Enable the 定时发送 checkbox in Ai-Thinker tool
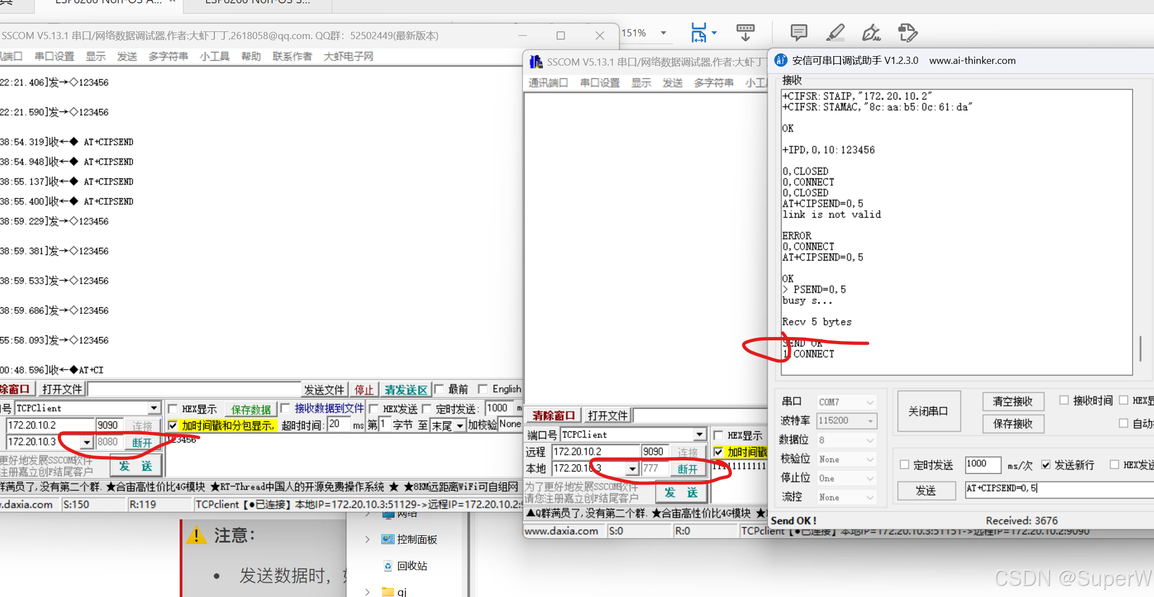The image size is (1154, 597). (x=904, y=465)
